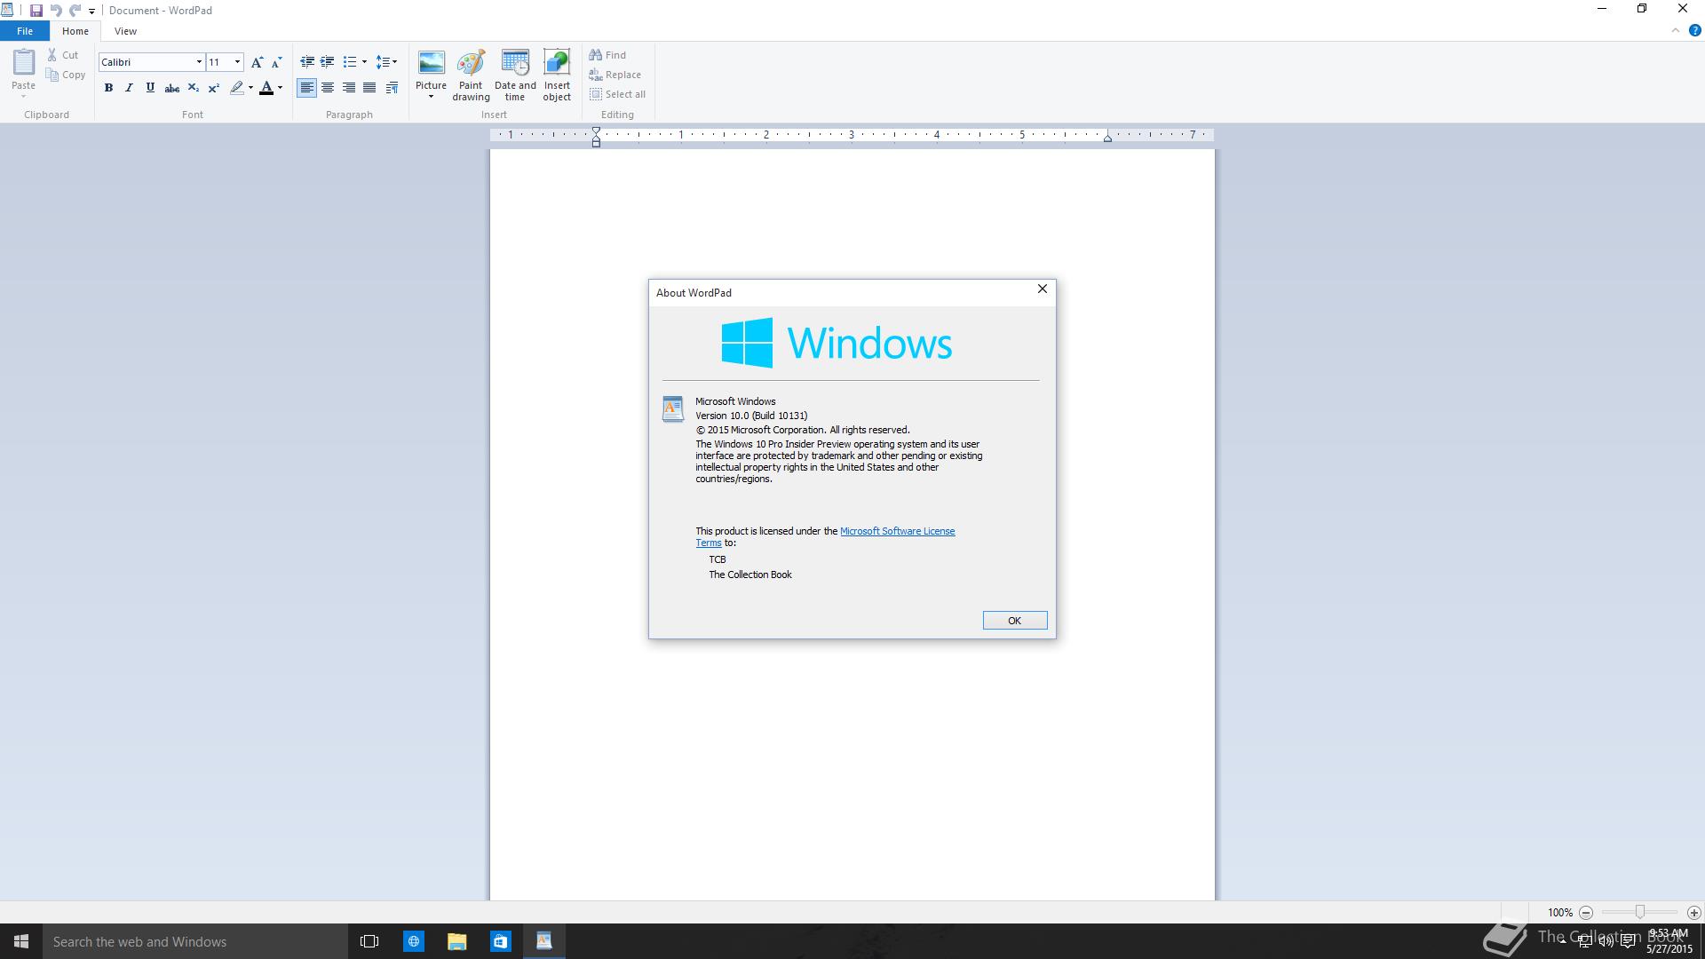Expand the bullet list style arrow
The width and height of the screenshot is (1705, 959).
click(364, 62)
